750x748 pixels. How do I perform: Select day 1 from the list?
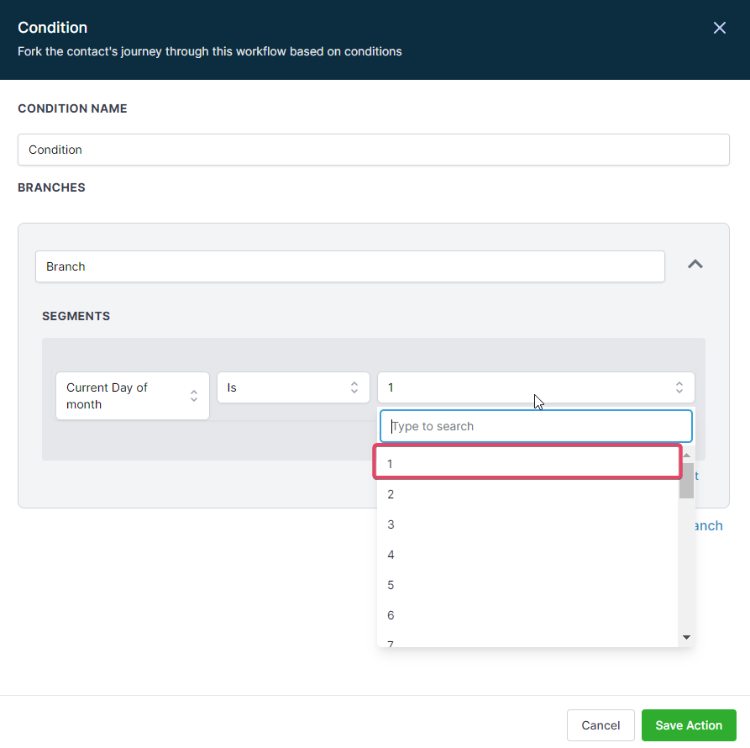coord(527,463)
